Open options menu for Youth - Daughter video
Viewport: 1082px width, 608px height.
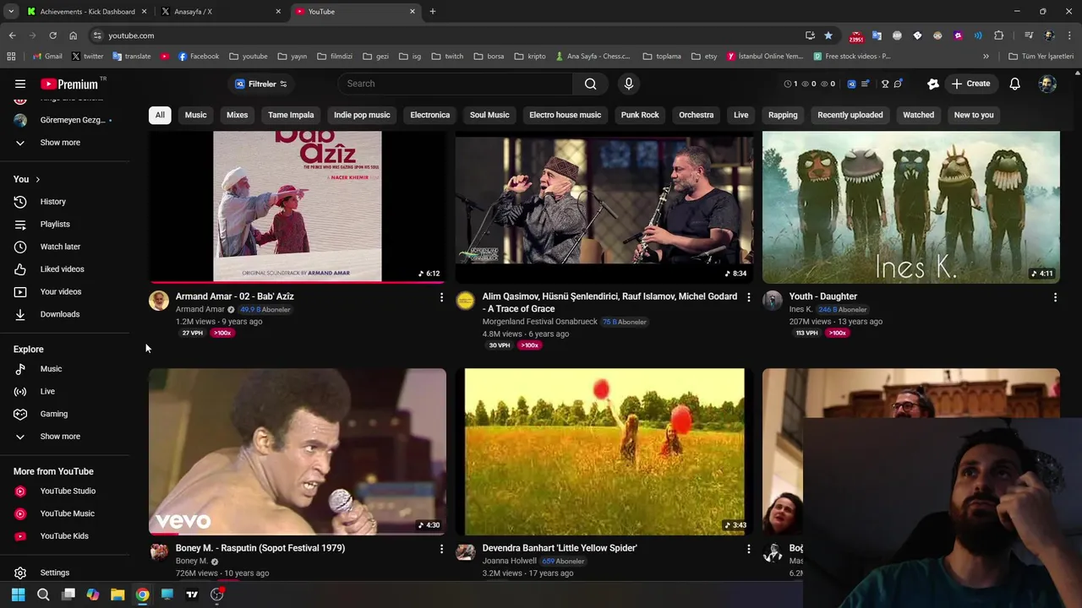click(x=1055, y=297)
